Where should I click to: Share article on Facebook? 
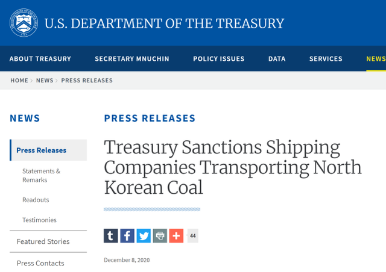(x=127, y=236)
